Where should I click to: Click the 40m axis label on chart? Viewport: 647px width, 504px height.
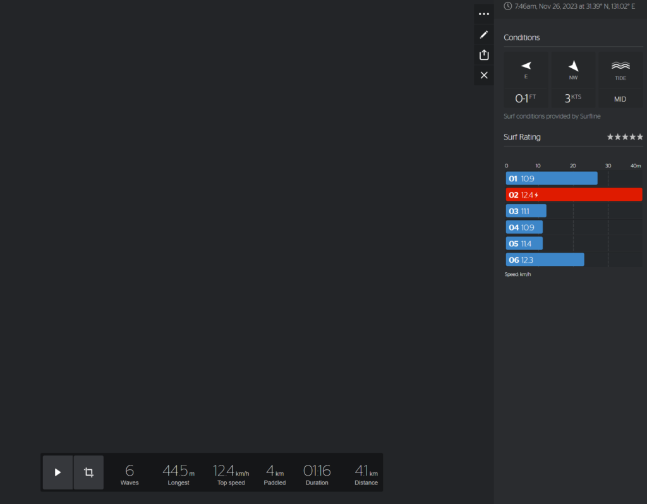coord(636,166)
